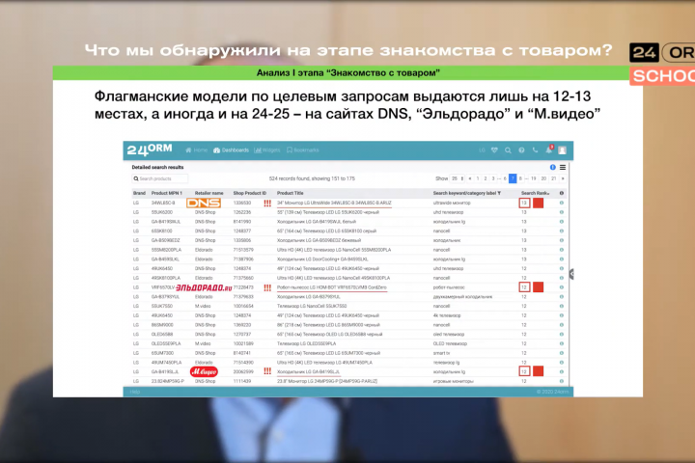695x463 pixels.
Task: Go to page 3 of the results
Action: (x=493, y=178)
